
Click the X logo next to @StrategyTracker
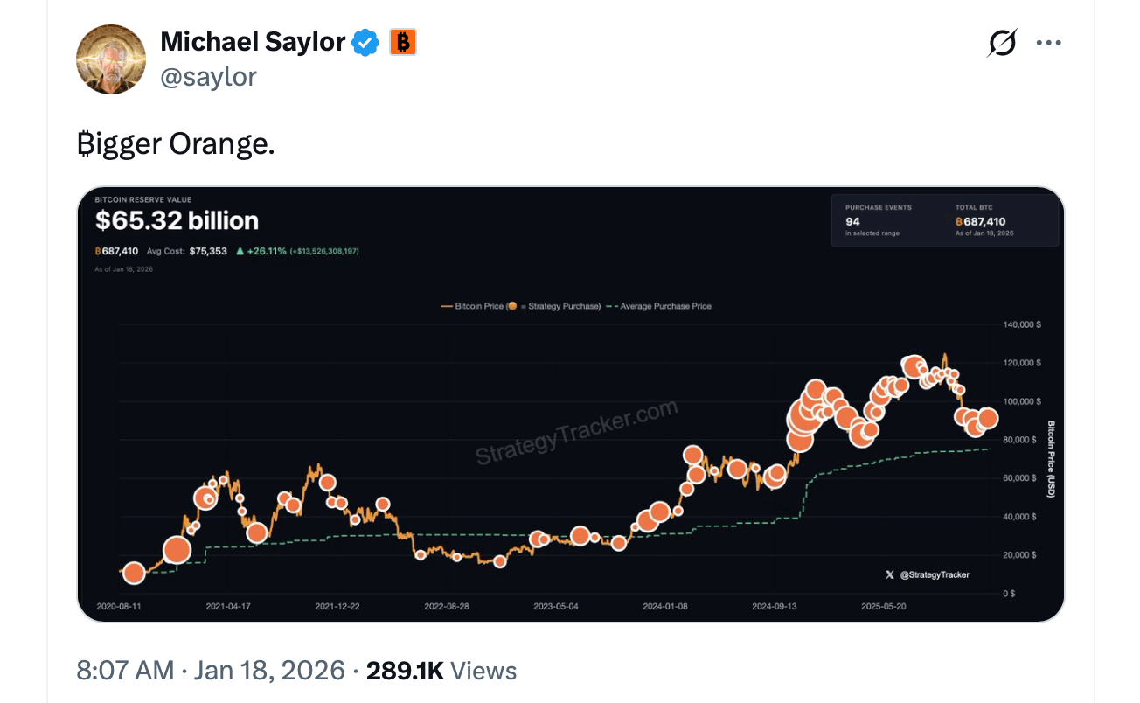coord(889,574)
